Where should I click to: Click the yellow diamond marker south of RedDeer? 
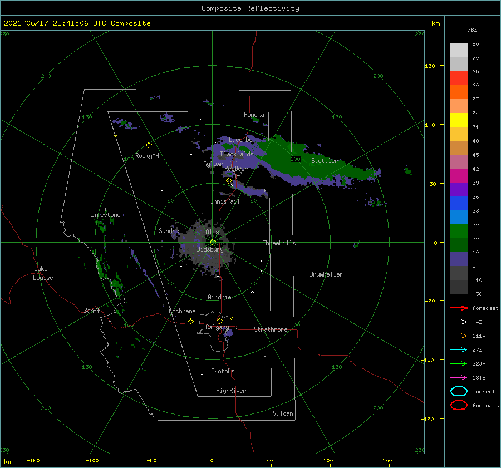tap(229, 181)
